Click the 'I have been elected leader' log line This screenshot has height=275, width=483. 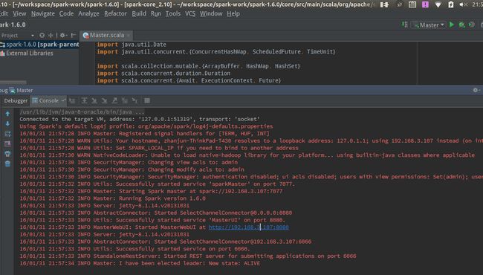140,263
